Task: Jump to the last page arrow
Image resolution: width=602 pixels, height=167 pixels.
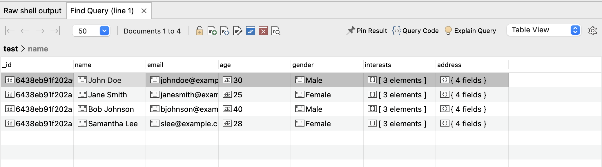Action: (55, 31)
